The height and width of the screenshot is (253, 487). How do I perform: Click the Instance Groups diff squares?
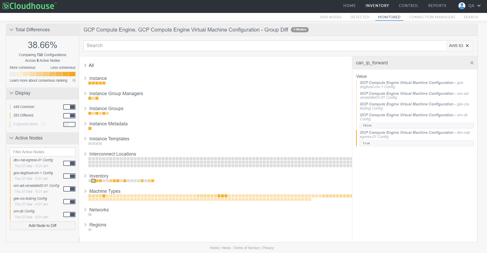click(98, 113)
